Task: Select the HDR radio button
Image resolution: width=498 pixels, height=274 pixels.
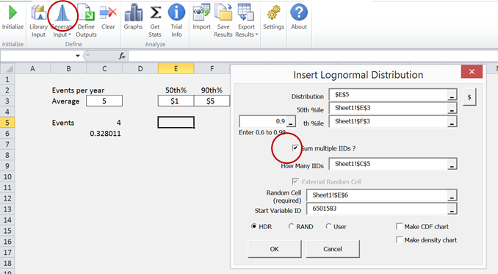Action: coord(253,226)
